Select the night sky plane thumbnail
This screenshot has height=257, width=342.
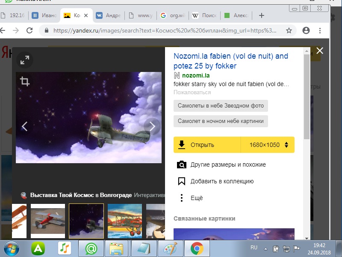[86, 221]
